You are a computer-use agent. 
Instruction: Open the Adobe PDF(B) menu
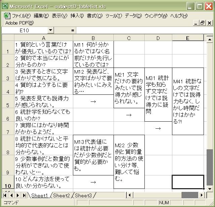pyautogui.click(x=19, y=23)
